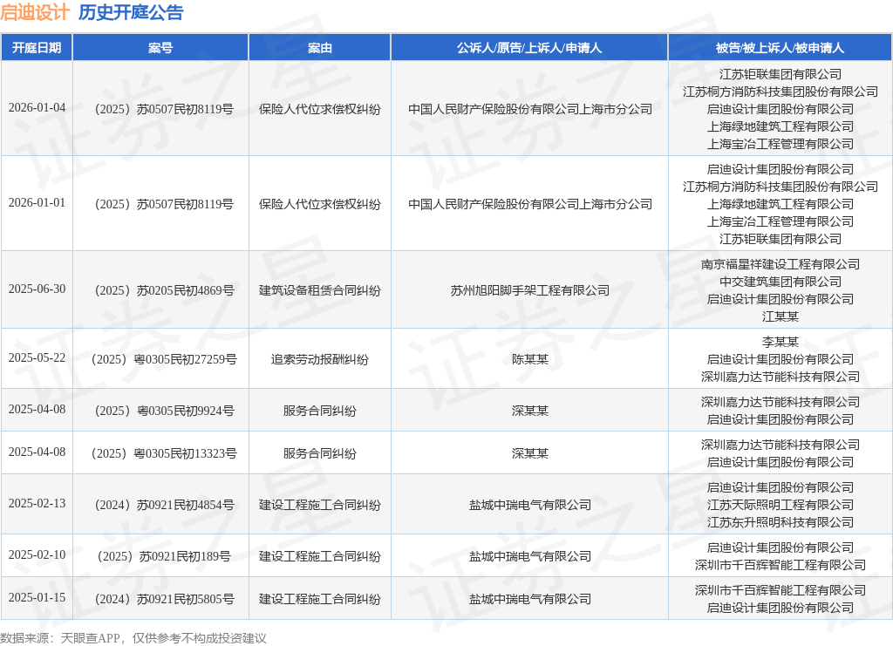Click the date 2025-06-30

click(x=37, y=289)
